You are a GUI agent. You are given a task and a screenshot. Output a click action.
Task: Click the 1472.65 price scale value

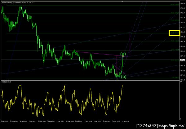click(183, 37)
